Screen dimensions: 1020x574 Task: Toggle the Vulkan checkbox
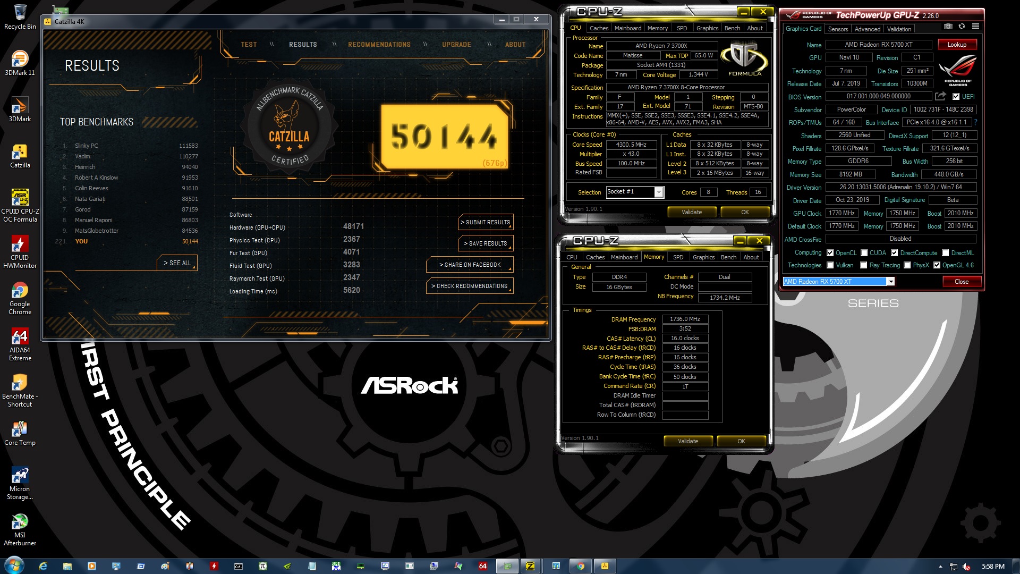tap(830, 265)
